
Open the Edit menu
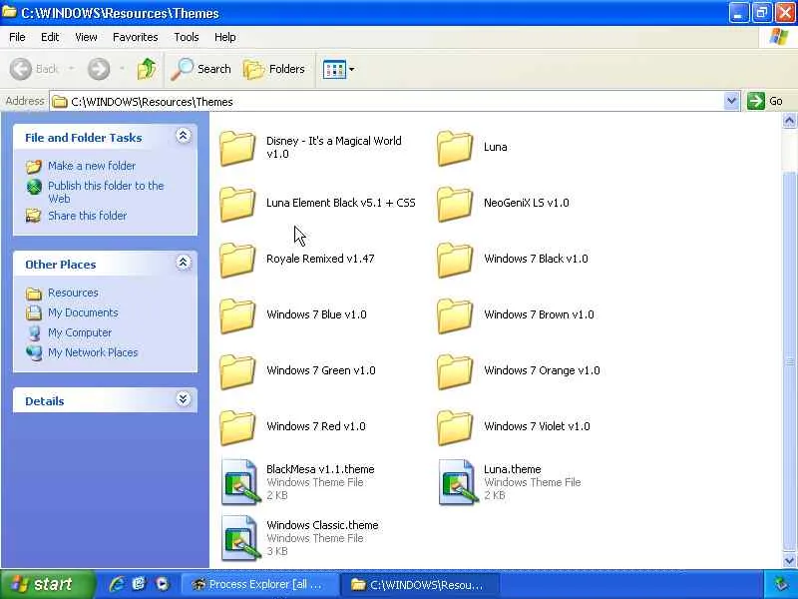(x=50, y=37)
